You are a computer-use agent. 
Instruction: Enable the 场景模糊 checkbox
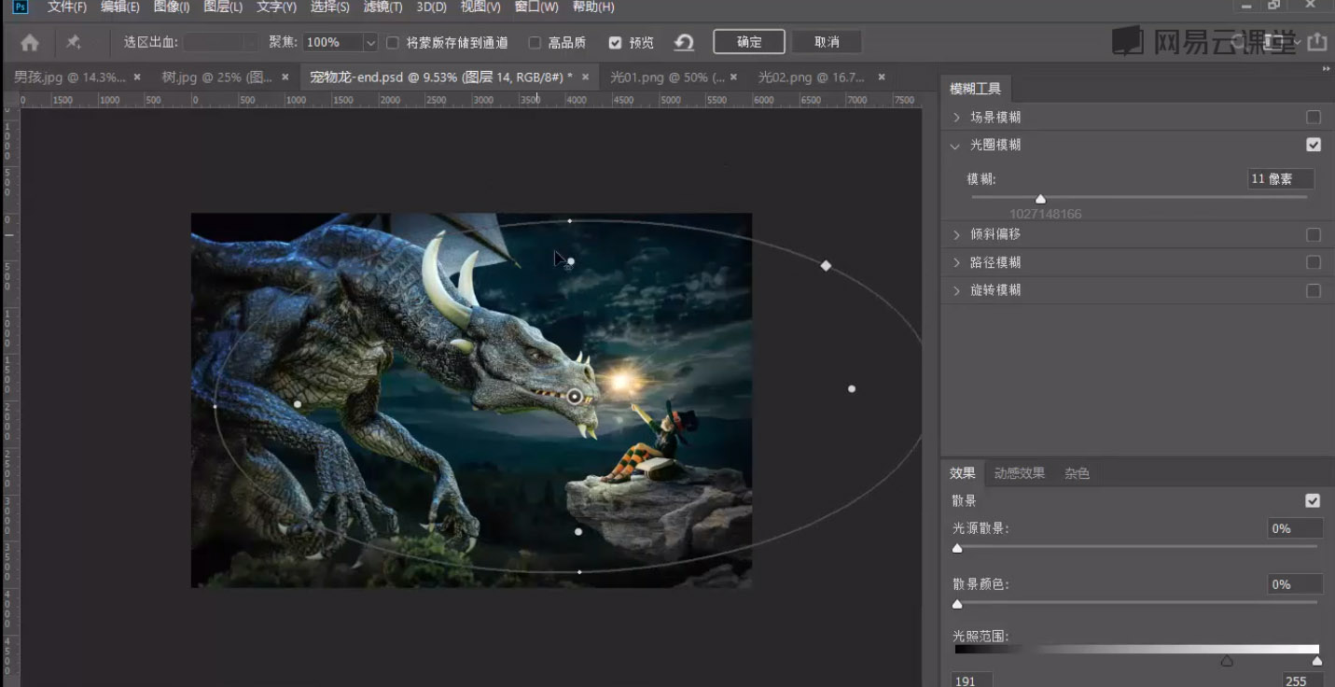(1314, 118)
